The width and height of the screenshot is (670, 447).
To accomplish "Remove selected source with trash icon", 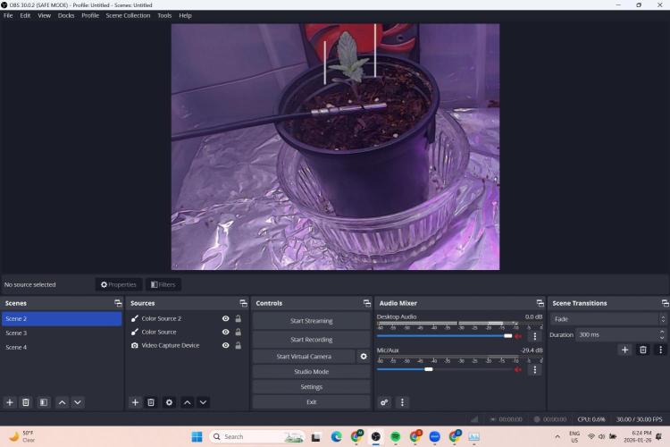I will point(151,402).
